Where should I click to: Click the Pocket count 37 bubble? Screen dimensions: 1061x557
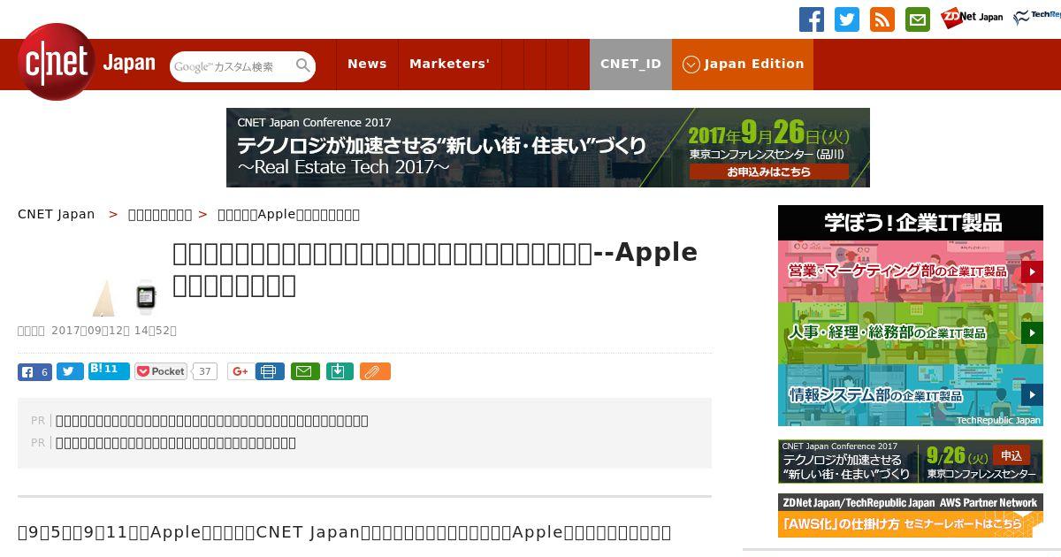point(205,371)
